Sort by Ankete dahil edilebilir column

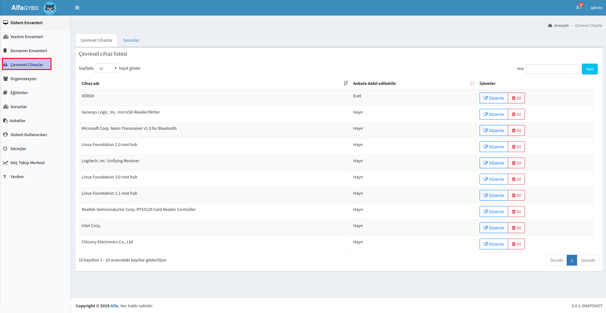[x=414, y=83]
